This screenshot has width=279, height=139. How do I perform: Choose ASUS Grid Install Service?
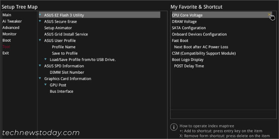click(x=66, y=34)
